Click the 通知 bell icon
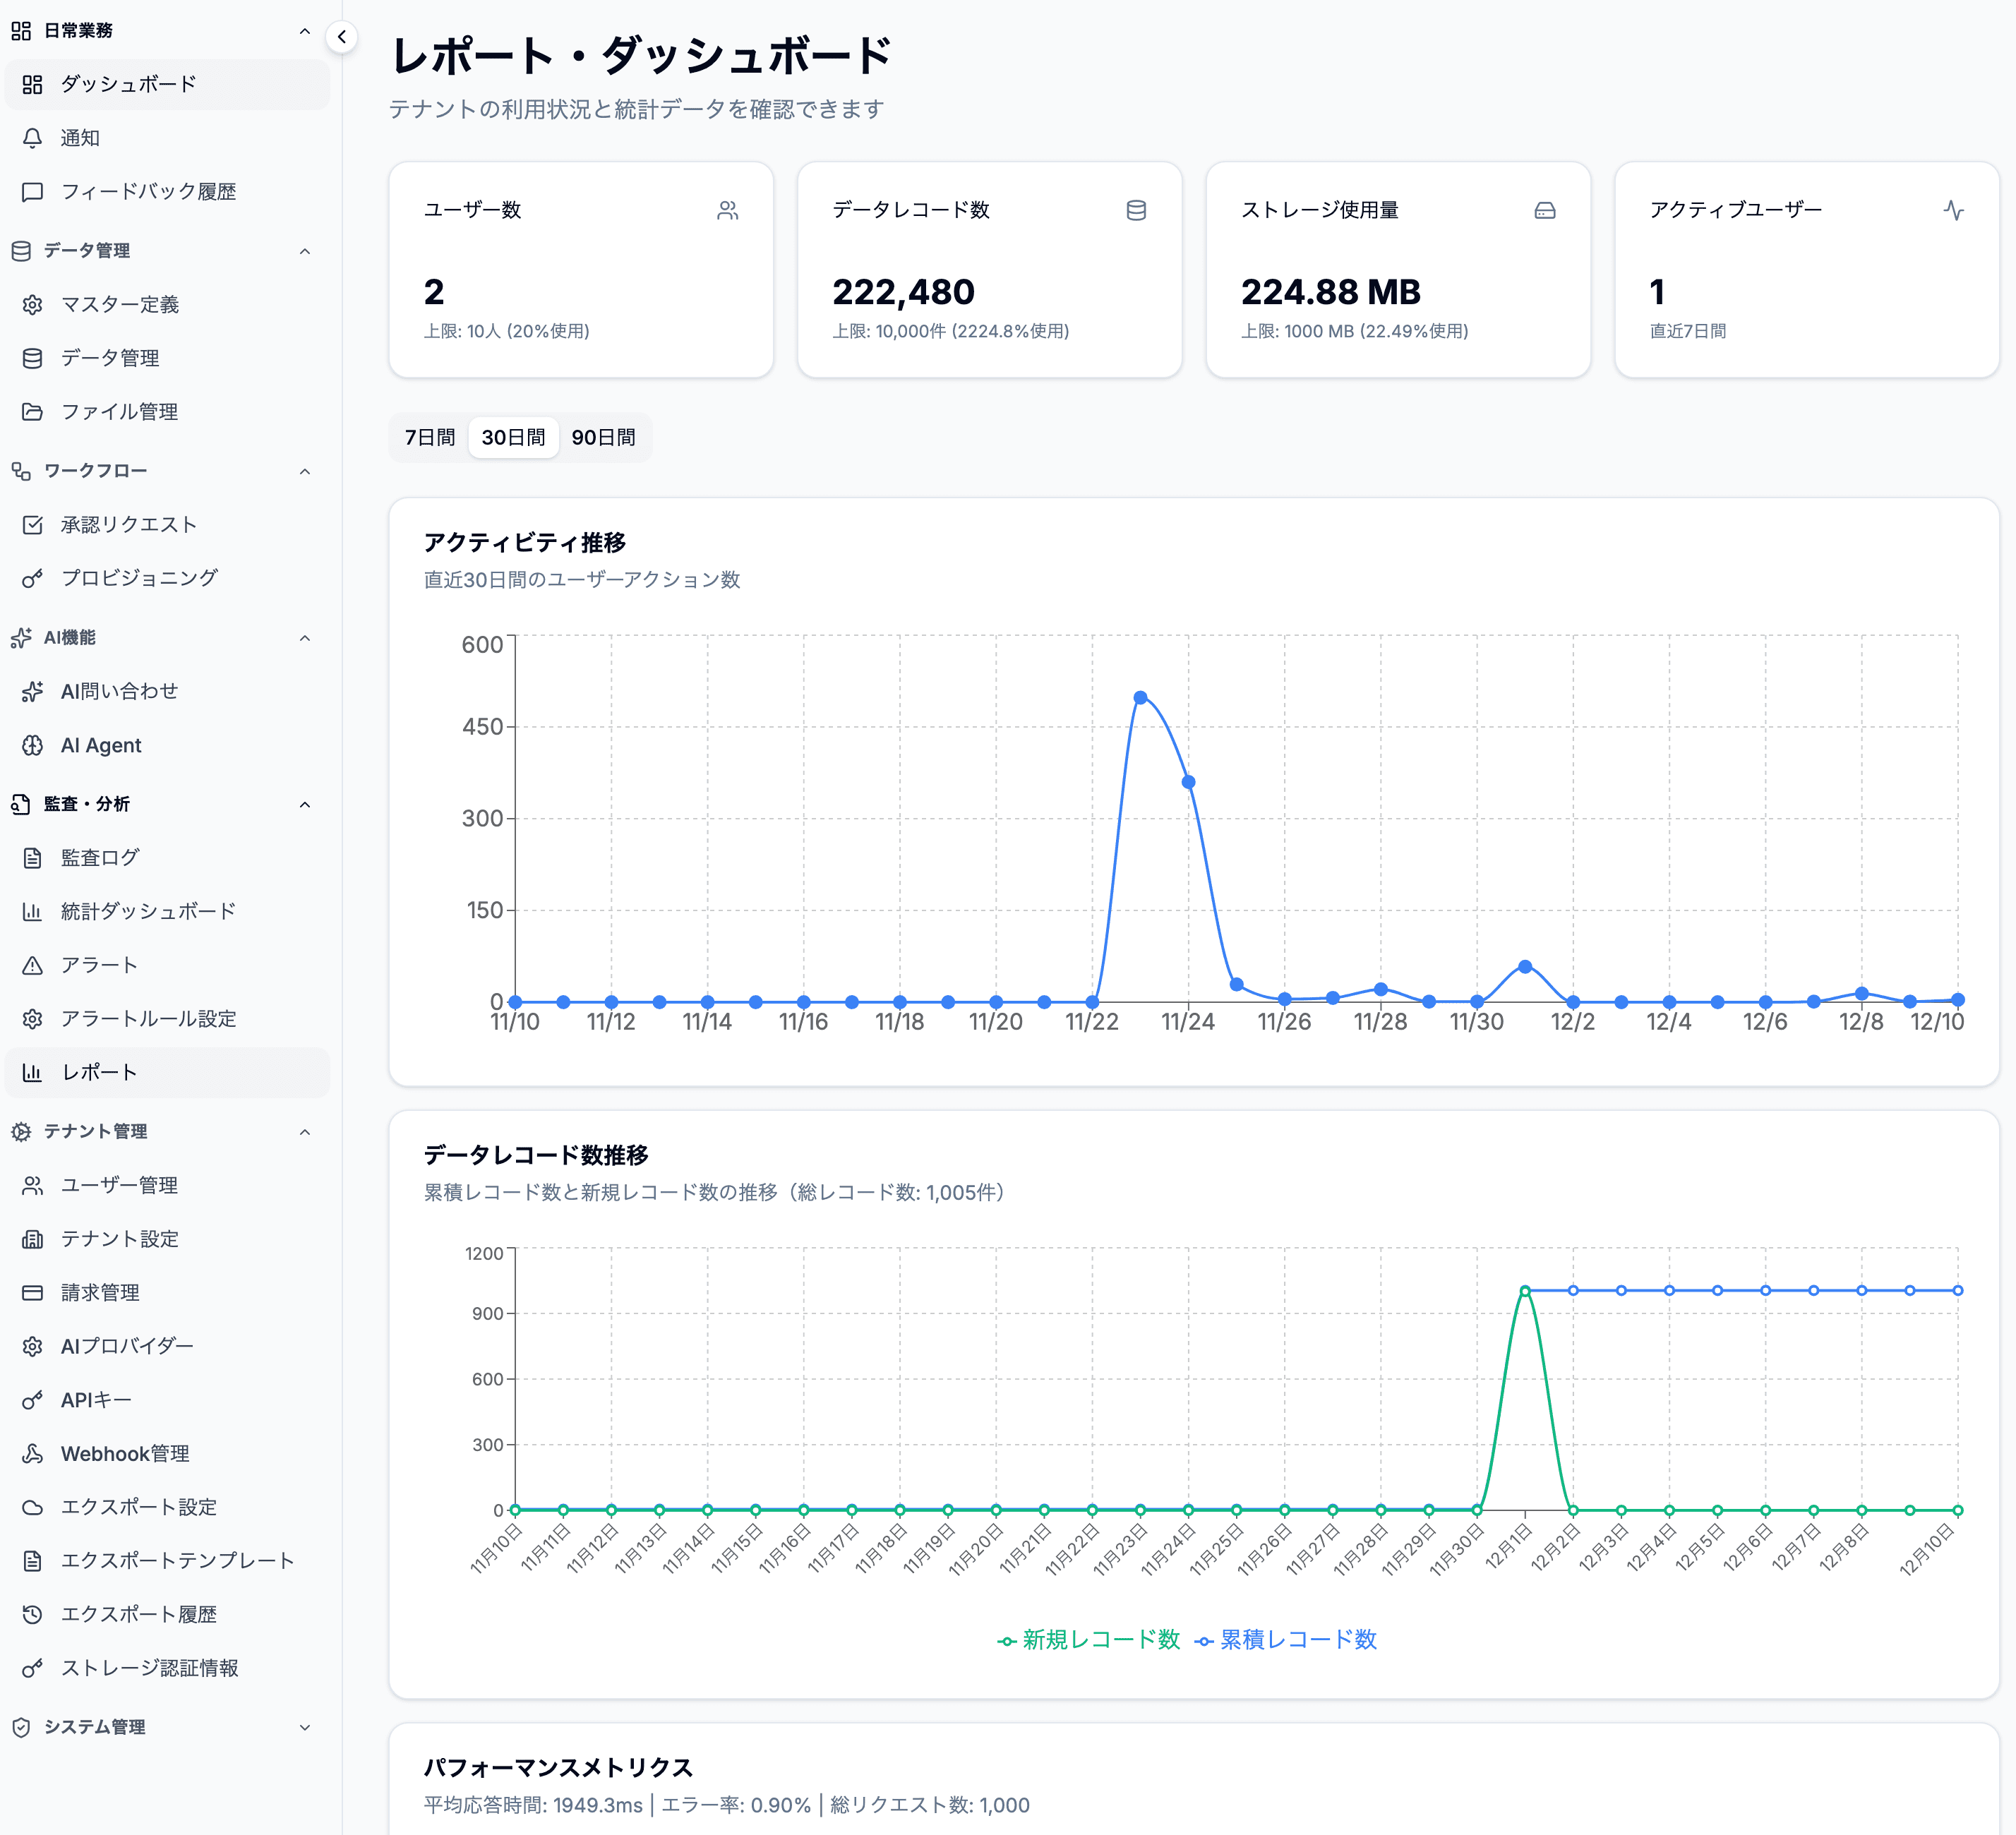Image resolution: width=2016 pixels, height=1835 pixels. click(32, 138)
